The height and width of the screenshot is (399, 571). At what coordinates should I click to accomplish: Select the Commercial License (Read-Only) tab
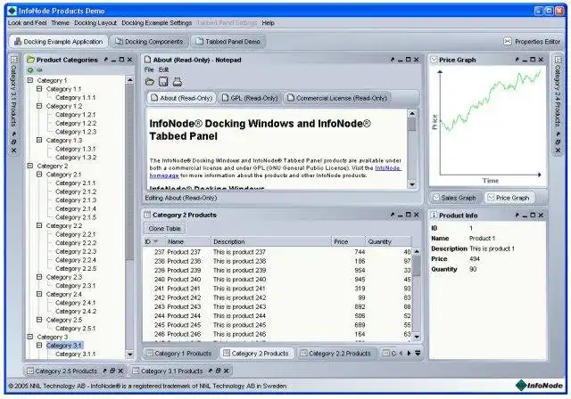(337, 98)
